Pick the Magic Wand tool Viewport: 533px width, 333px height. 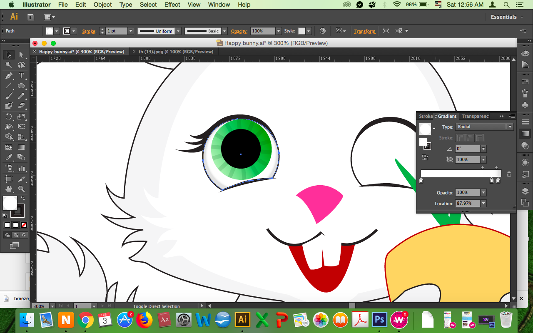(8, 65)
